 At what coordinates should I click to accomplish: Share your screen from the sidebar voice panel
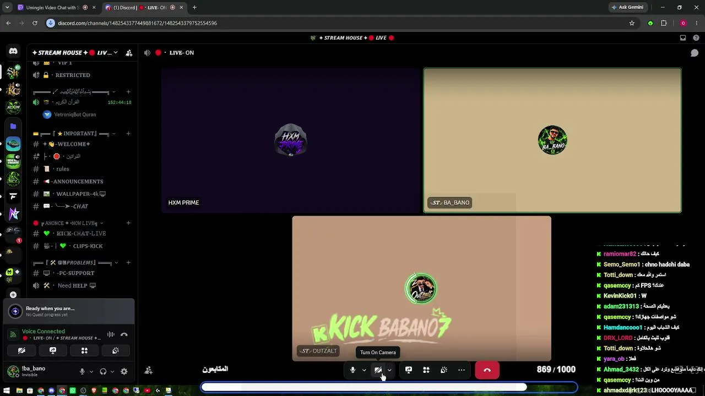click(53, 350)
